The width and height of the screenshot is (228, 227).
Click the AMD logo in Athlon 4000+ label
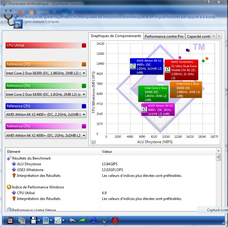(144, 110)
